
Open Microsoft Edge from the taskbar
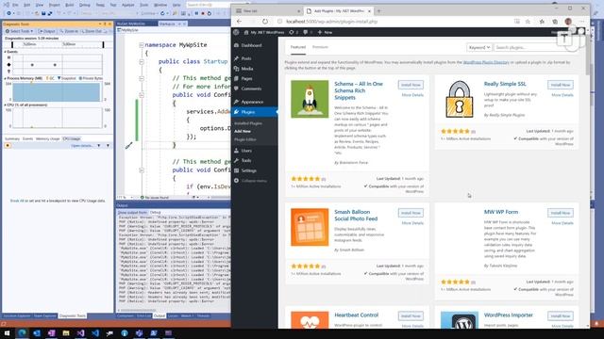(22, 332)
